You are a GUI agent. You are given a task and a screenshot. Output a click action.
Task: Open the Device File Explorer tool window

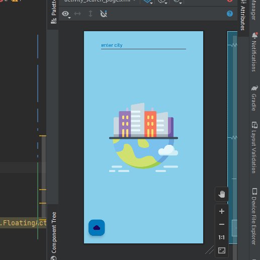tap(254, 216)
